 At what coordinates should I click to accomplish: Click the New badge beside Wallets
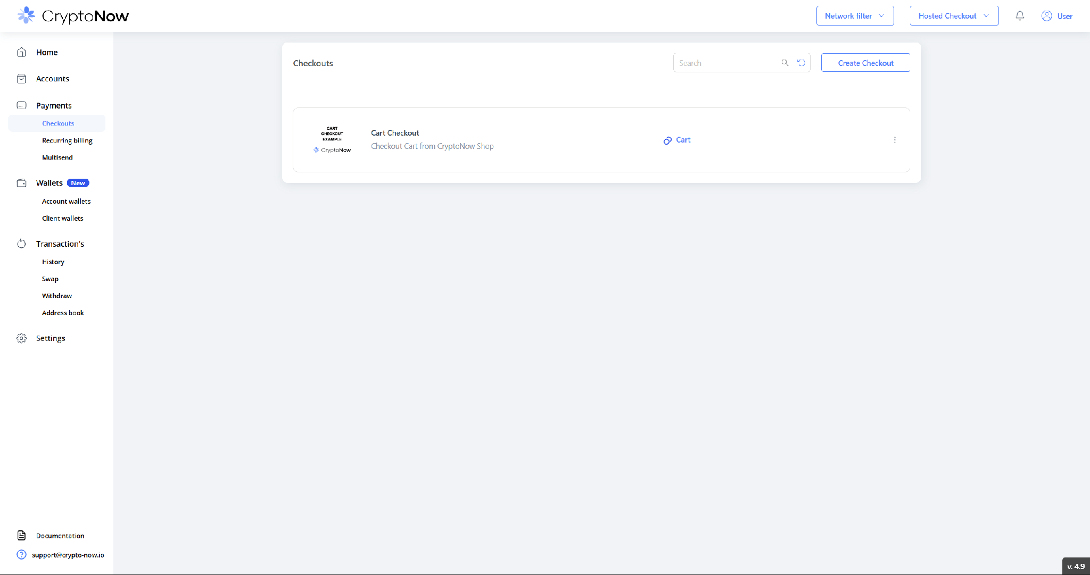pyautogui.click(x=78, y=183)
